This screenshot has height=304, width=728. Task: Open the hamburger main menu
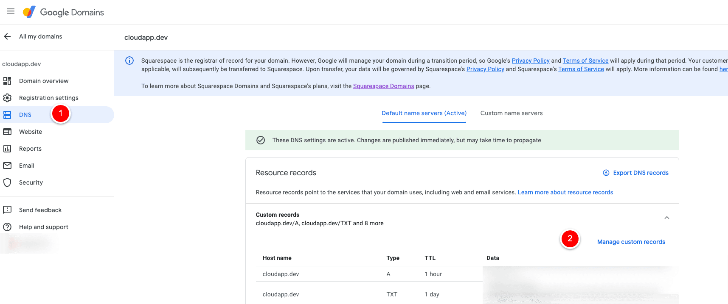pos(11,11)
